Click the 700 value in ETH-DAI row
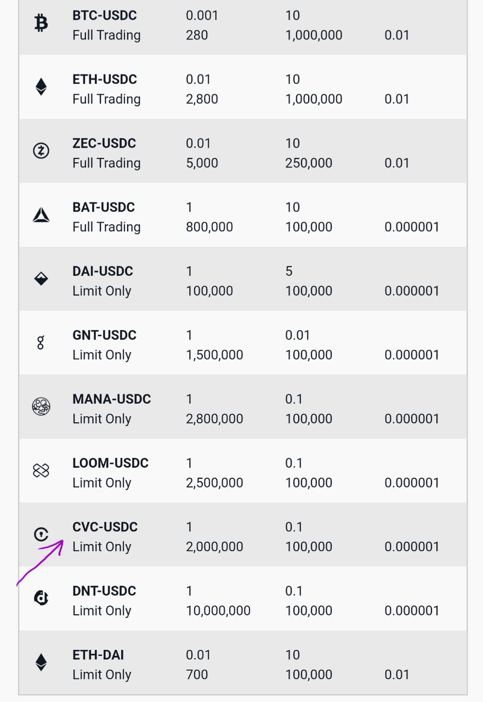 [x=197, y=675]
